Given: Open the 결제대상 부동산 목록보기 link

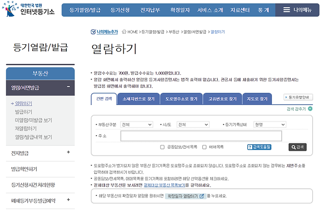Looking at the screenshot, I should 164,185.
